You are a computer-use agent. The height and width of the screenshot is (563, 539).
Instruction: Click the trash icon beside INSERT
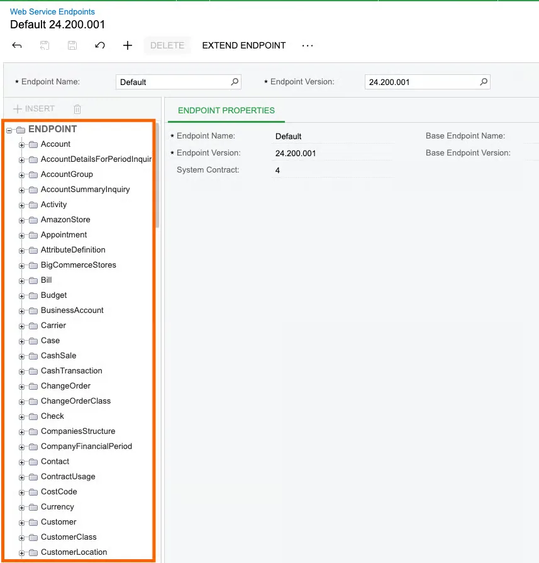[x=77, y=109]
